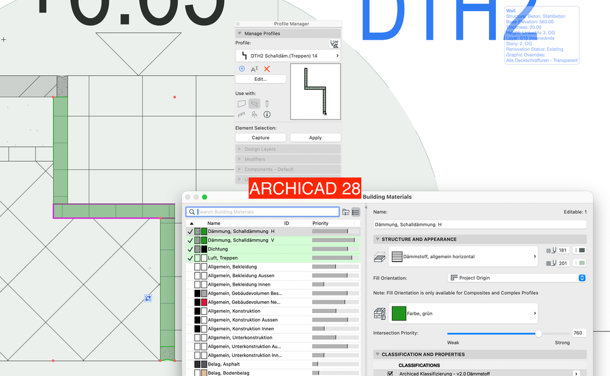Image resolution: width=610 pixels, height=376 pixels.
Task: Click the rename profile icon
Action: 255,69
